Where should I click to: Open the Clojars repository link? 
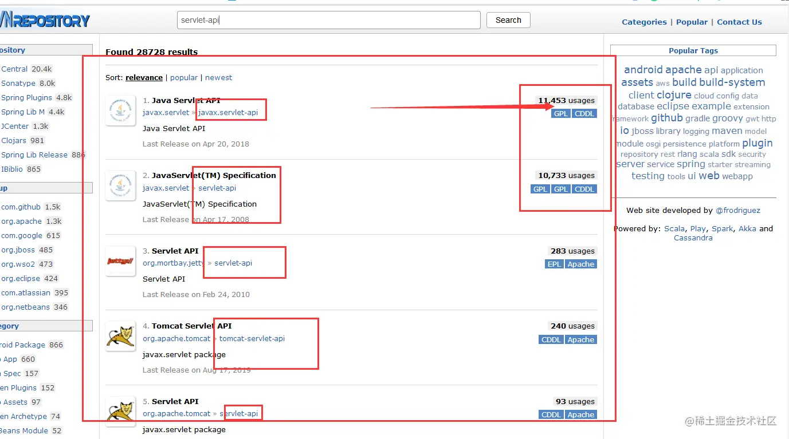point(14,140)
